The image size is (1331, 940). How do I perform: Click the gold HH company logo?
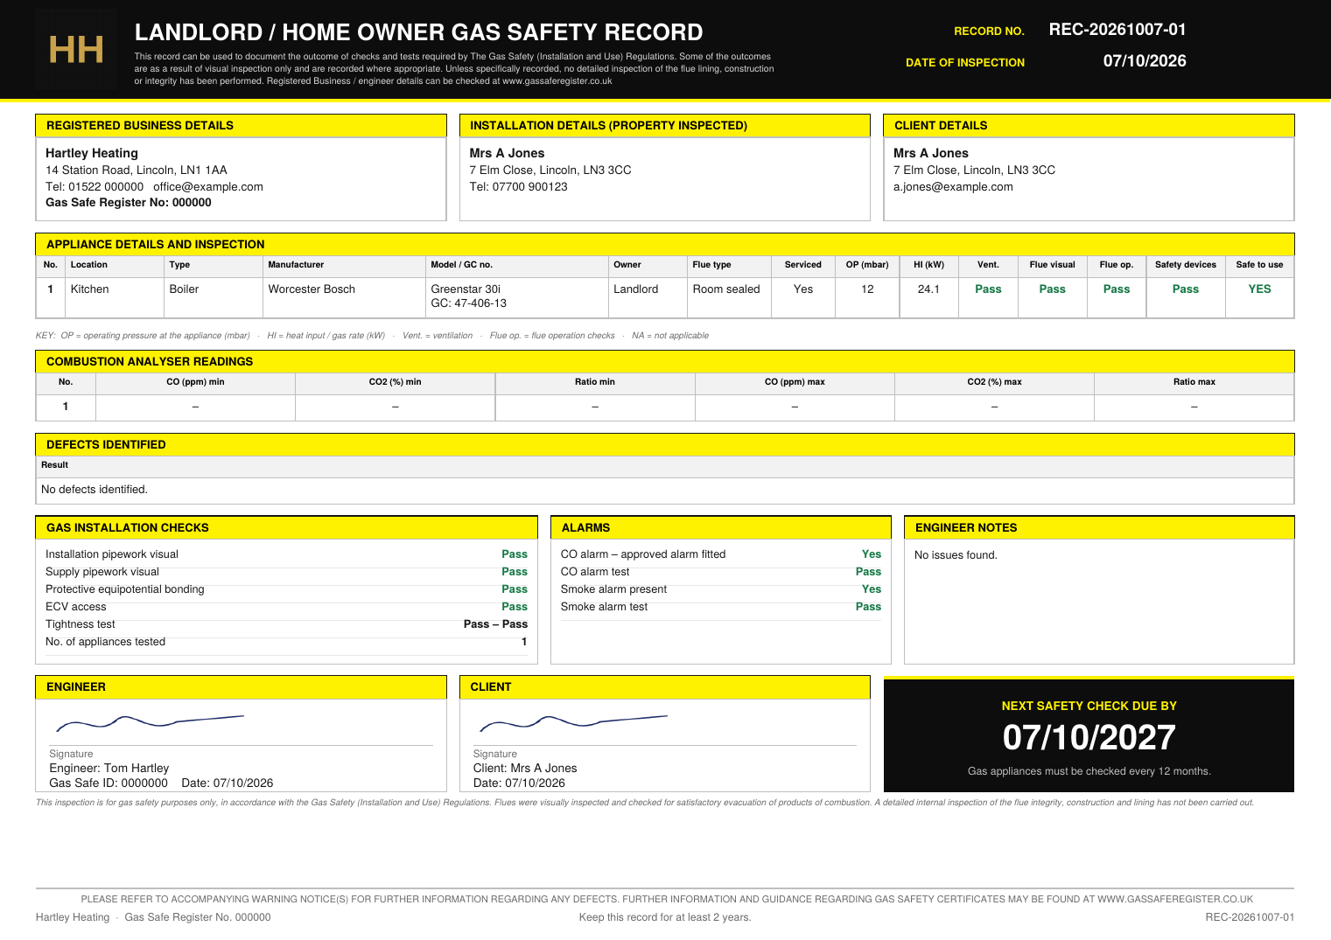76,50
